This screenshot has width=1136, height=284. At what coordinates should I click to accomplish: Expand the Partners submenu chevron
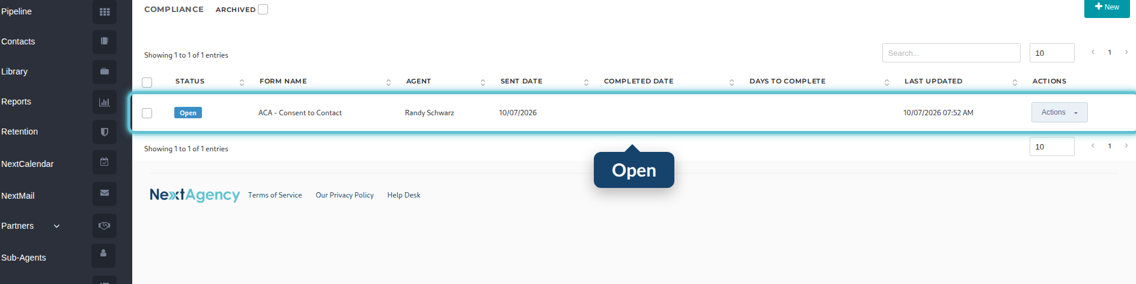point(56,226)
